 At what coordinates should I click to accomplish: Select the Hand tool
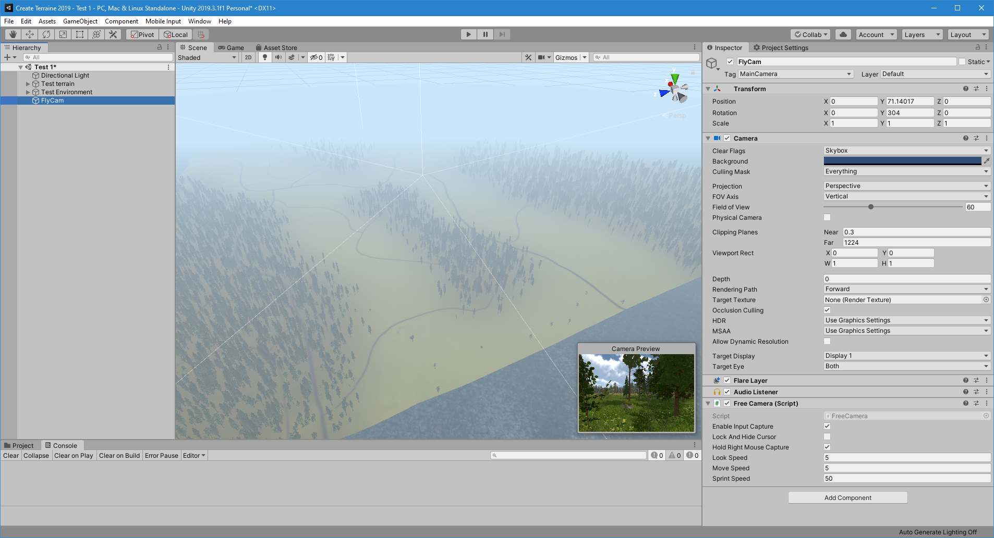[13, 34]
